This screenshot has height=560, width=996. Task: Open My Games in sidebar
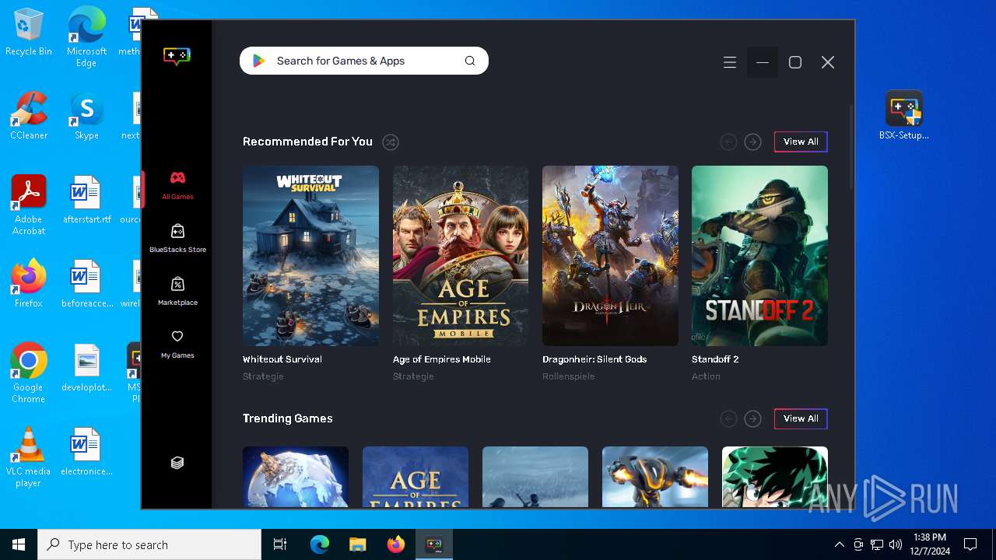pos(177,344)
